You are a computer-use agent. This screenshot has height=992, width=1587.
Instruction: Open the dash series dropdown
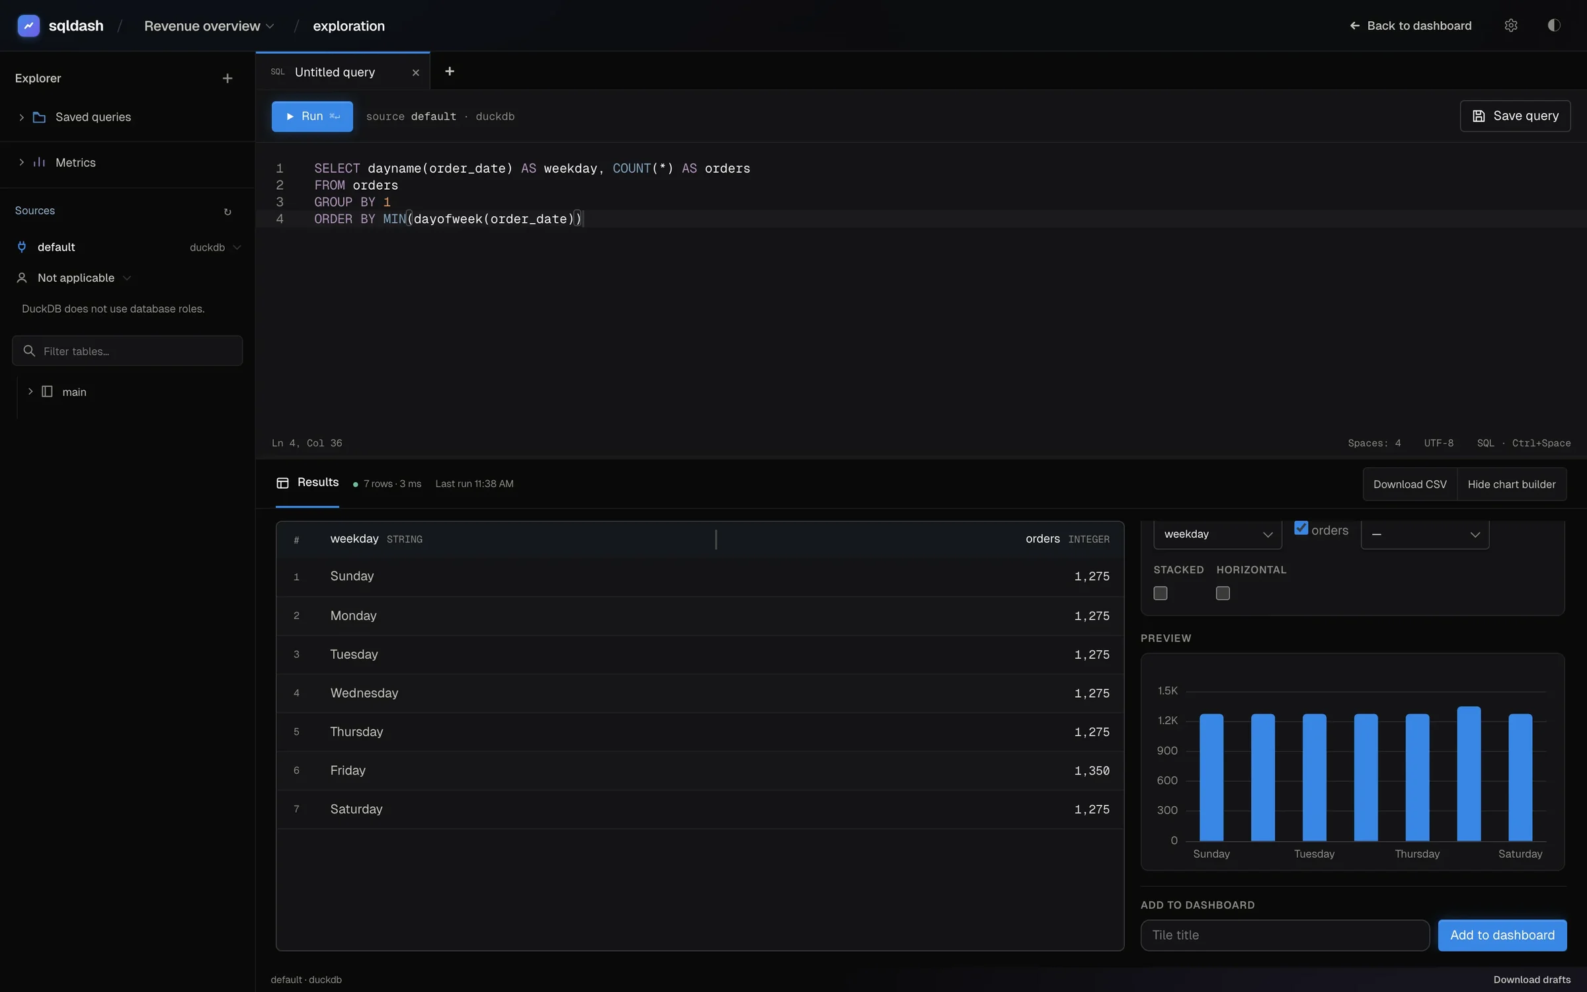(x=1425, y=534)
